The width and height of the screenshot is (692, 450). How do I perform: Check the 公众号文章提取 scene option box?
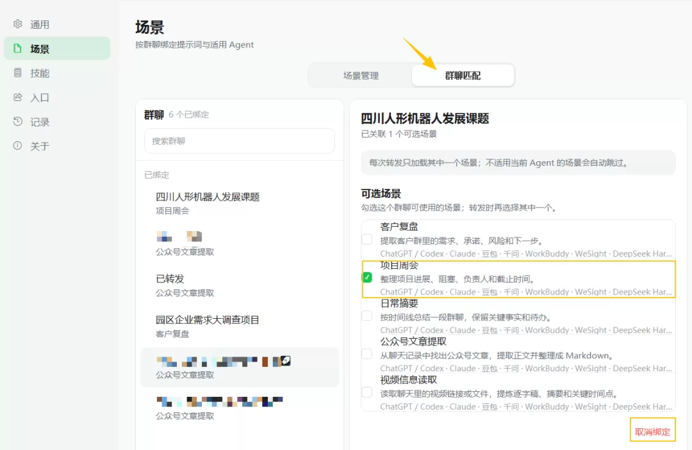367,355
